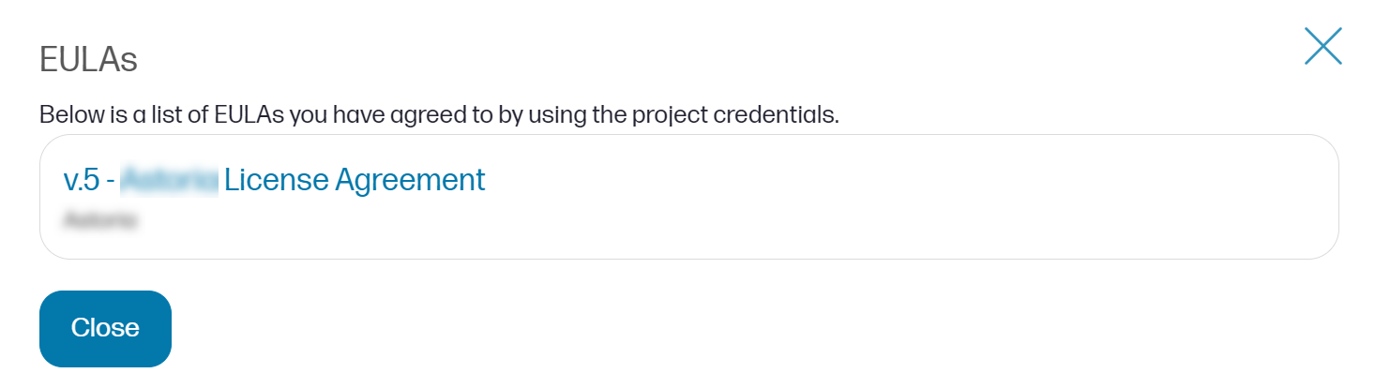Open the v.5 License Agreement link
The height and width of the screenshot is (388, 1375).
(274, 179)
